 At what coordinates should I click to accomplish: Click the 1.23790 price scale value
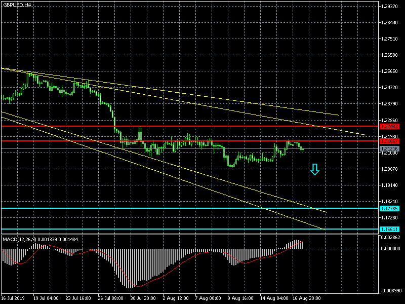[392, 104]
